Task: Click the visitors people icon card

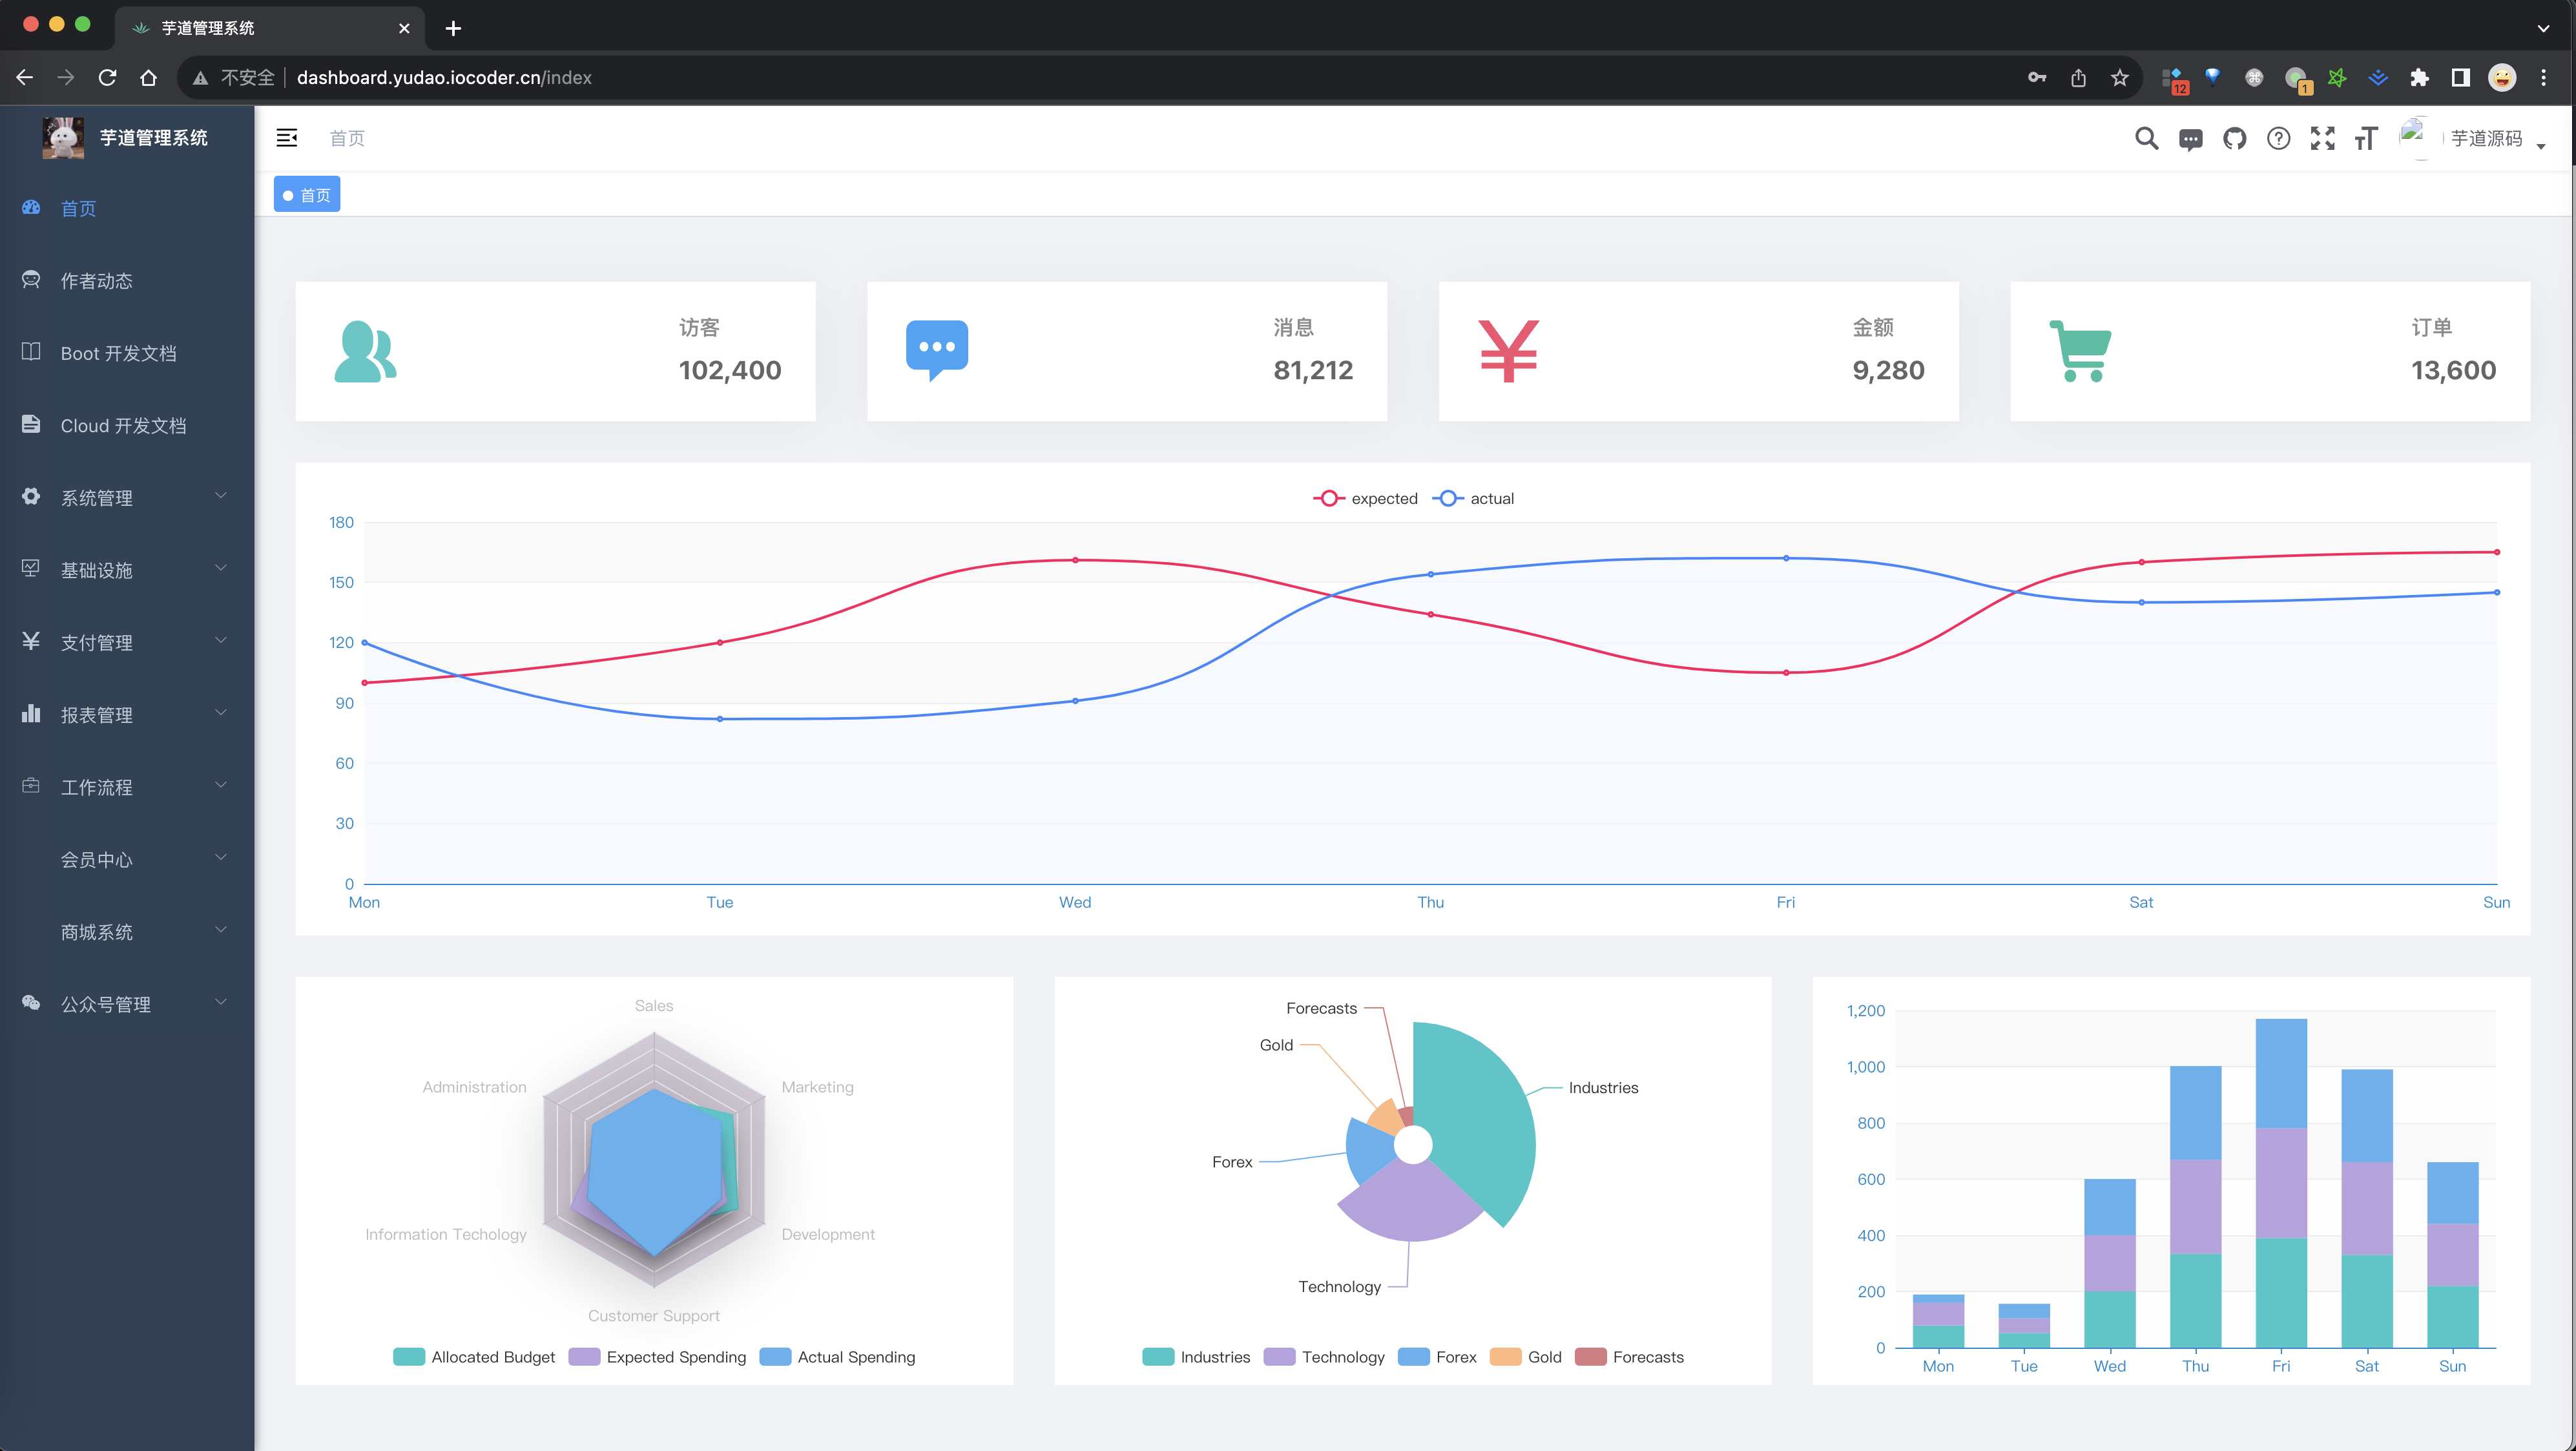Action: click(x=365, y=351)
